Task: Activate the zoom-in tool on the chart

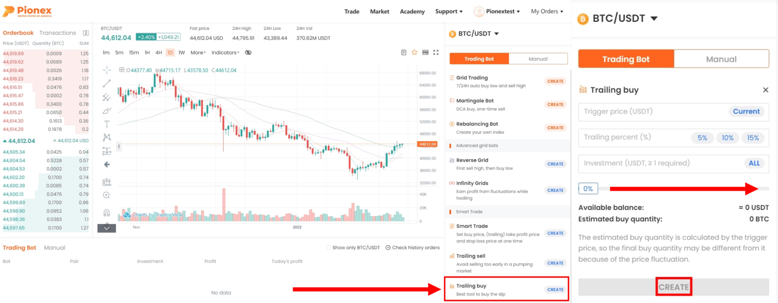Action: 106,194
